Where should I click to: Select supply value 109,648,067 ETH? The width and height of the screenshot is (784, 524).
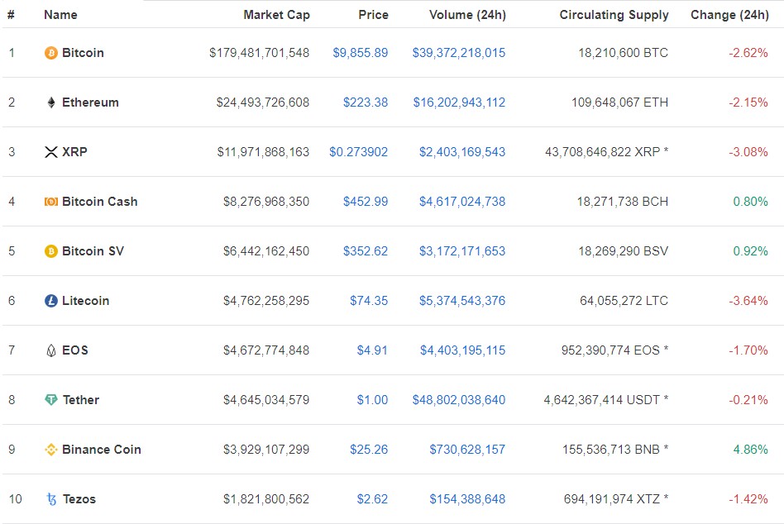click(x=620, y=102)
